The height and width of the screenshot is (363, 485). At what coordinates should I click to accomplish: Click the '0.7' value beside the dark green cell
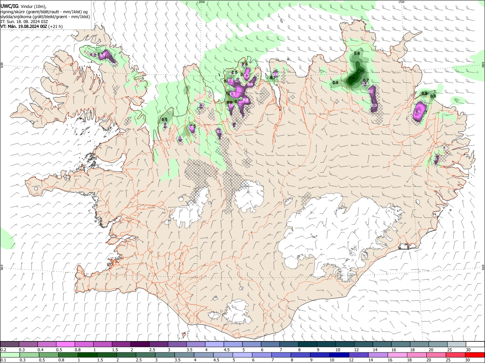[366, 80]
